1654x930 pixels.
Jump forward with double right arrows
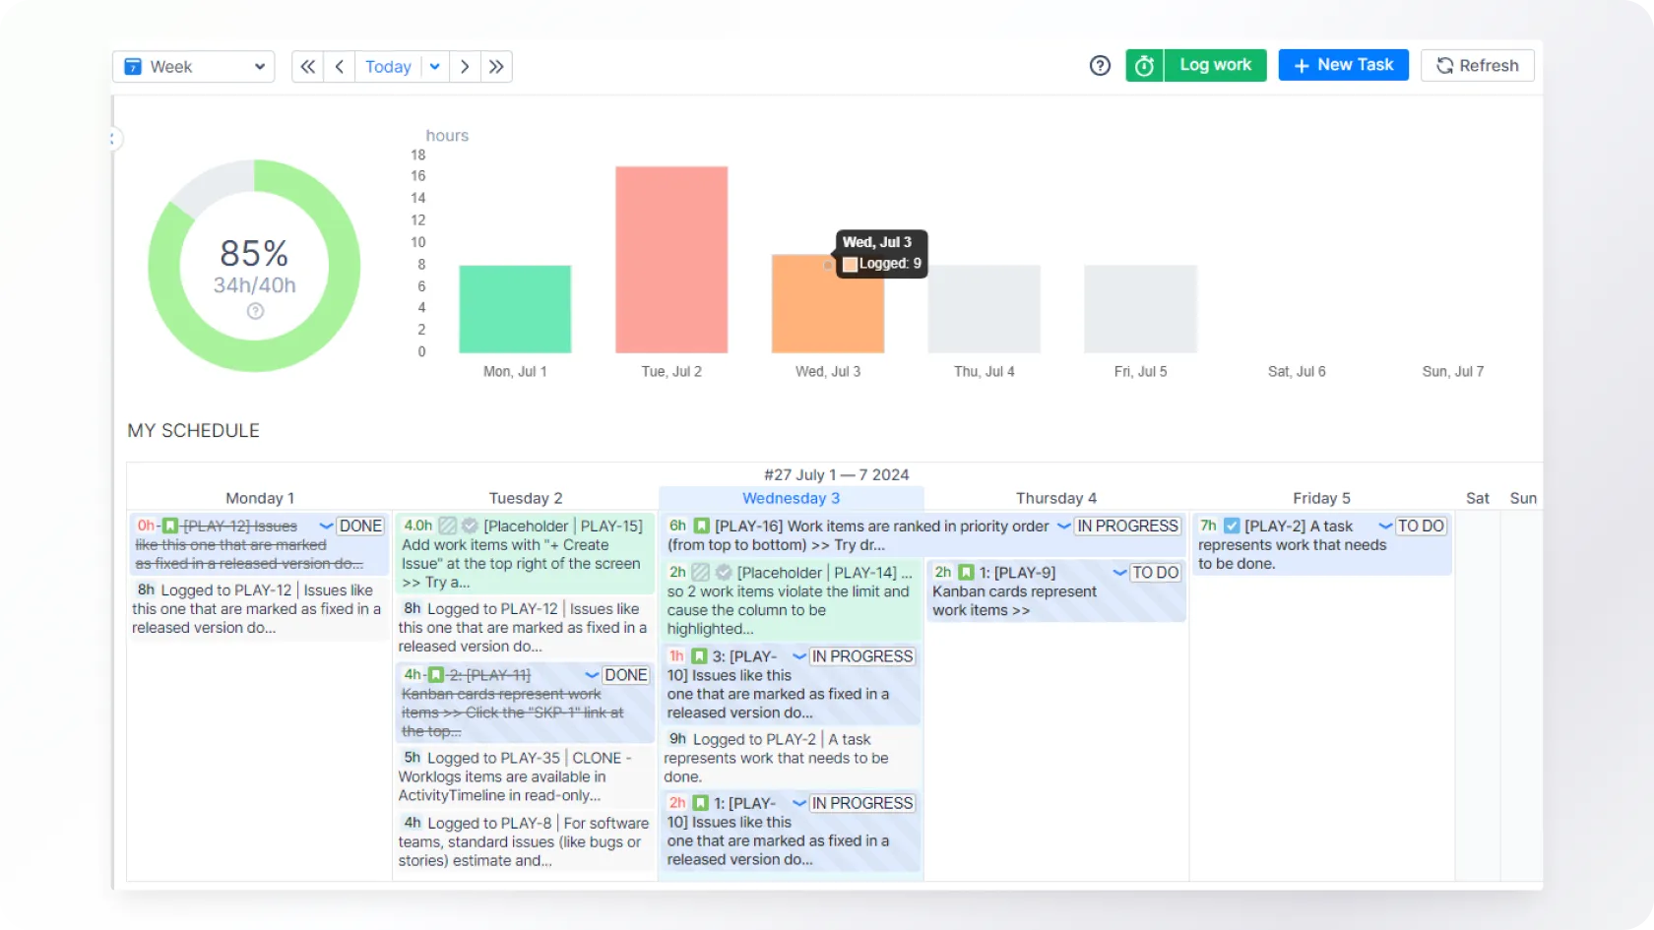pyautogui.click(x=496, y=67)
